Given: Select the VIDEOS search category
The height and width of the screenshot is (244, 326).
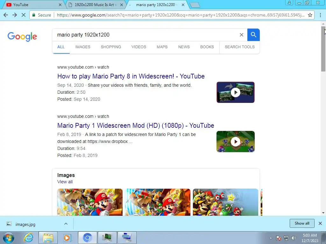Looking at the screenshot, I should click(x=139, y=47).
